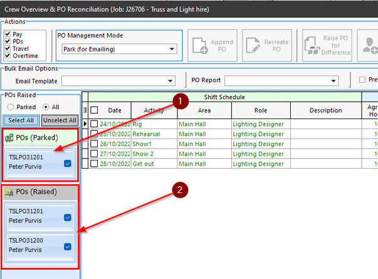Click the Append PO icon button
The height and width of the screenshot is (279, 378).
tap(211, 45)
